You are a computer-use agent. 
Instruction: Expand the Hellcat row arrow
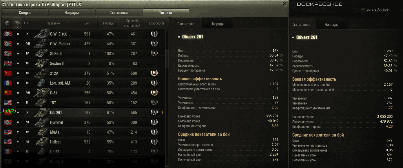pos(18,142)
